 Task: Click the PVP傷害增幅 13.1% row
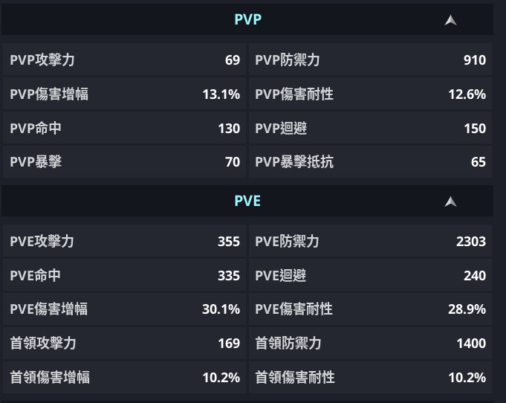pos(124,94)
